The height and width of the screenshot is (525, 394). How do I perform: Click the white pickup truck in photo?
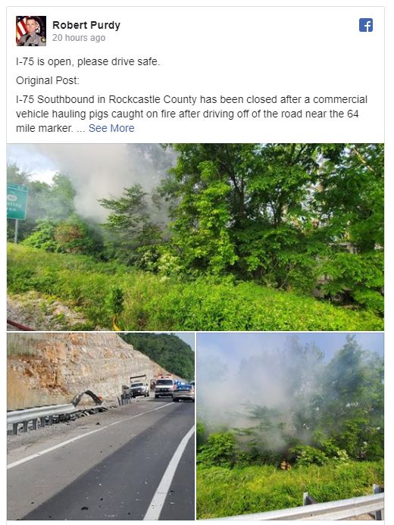pos(139,389)
